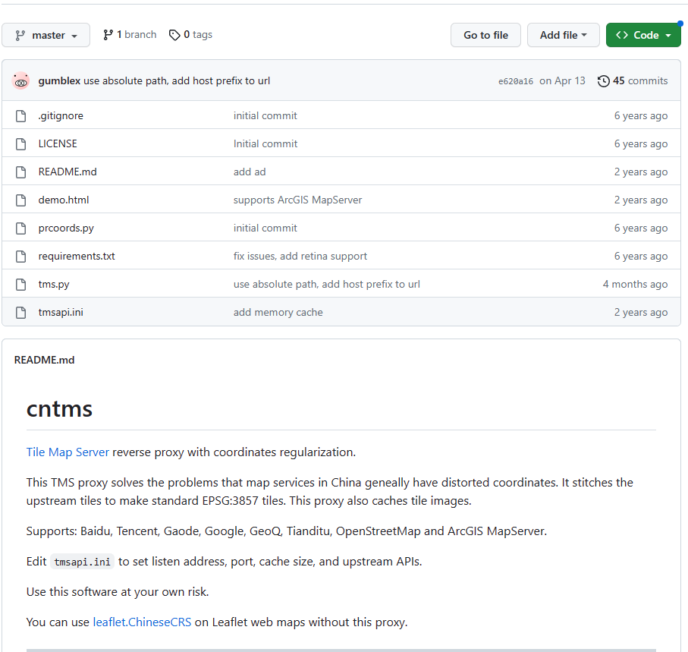This screenshot has width=688, height=652.
Task: Open the .gitignore file
Action: pyautogui.click(x=61, y=115)
